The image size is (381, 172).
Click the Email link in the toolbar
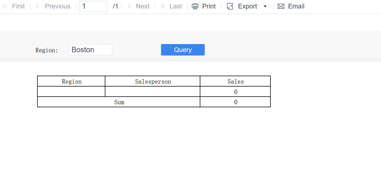[x=297, y=6]
